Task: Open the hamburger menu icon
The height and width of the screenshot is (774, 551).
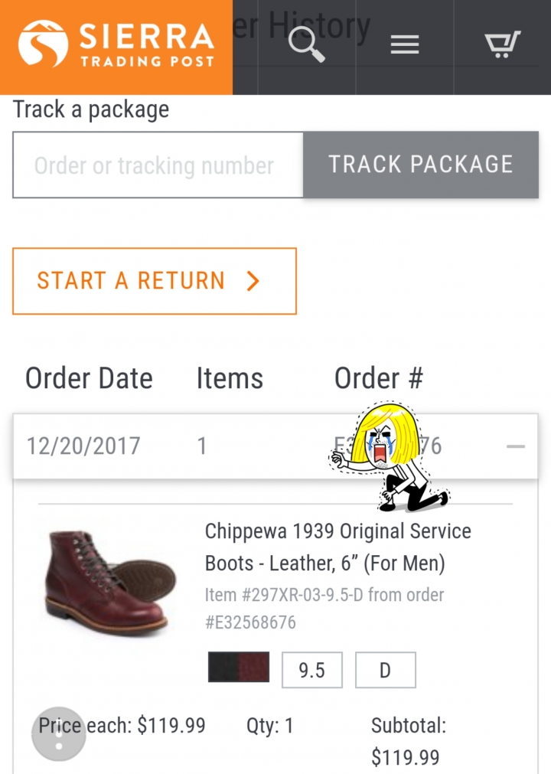Action: coord(405,44)
